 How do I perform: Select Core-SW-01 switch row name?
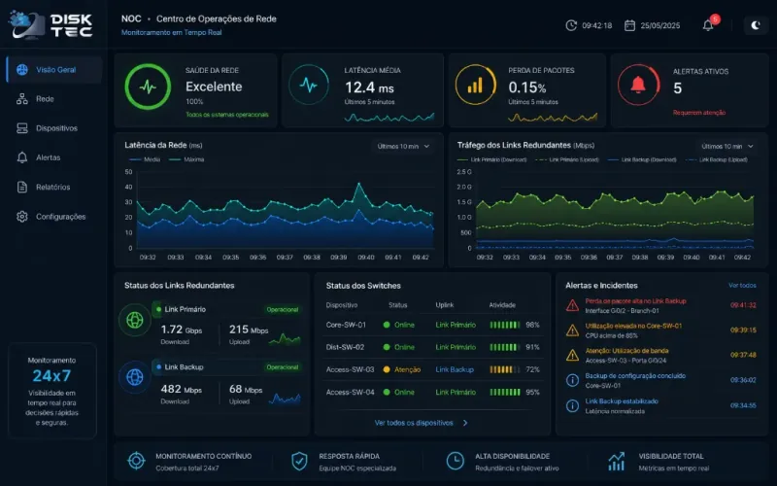[346, 325]
